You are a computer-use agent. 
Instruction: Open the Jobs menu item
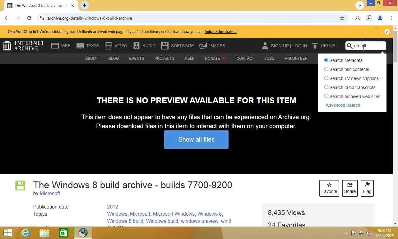(x=269, y=58)
